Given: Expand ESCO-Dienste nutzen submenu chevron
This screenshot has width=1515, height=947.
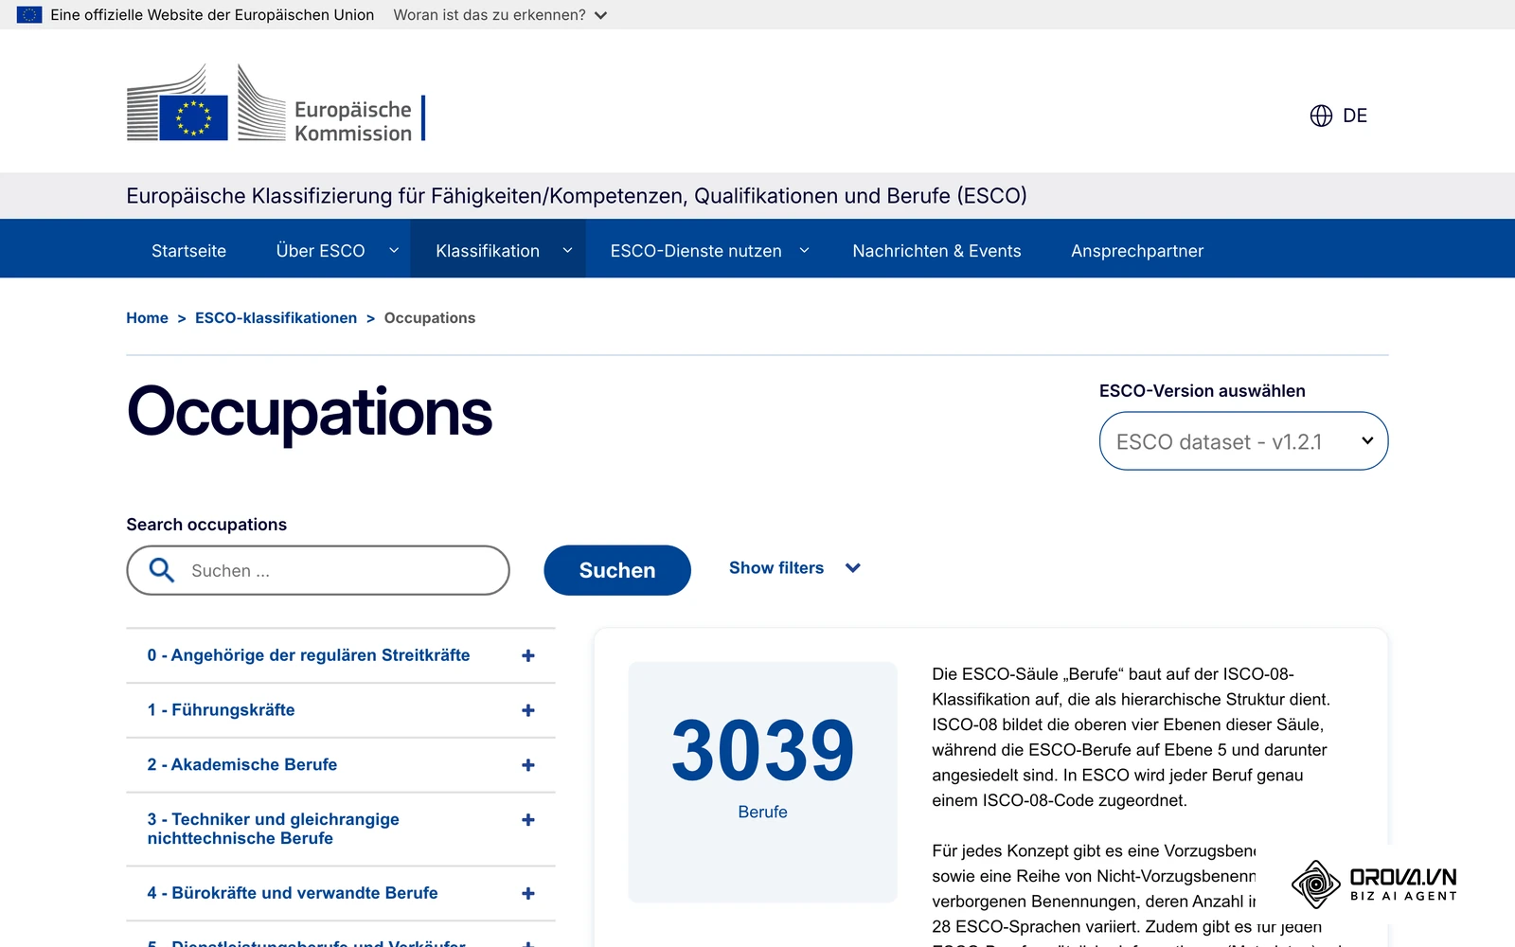Looking at the screenshot, I should pos(805,250).
